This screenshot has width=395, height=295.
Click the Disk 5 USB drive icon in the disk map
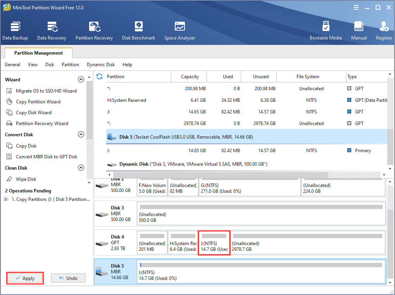coord(102,272)
